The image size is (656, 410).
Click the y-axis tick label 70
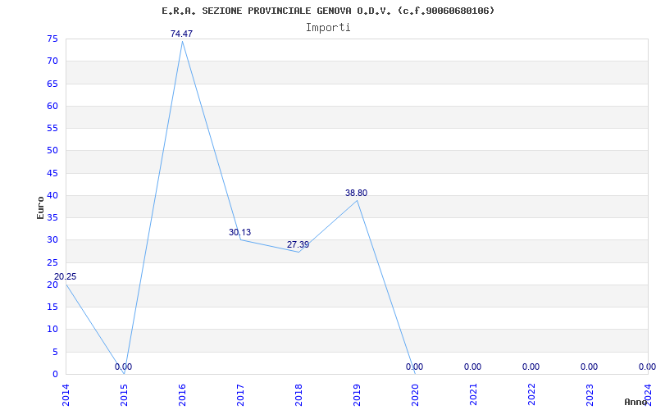point(52,61)
